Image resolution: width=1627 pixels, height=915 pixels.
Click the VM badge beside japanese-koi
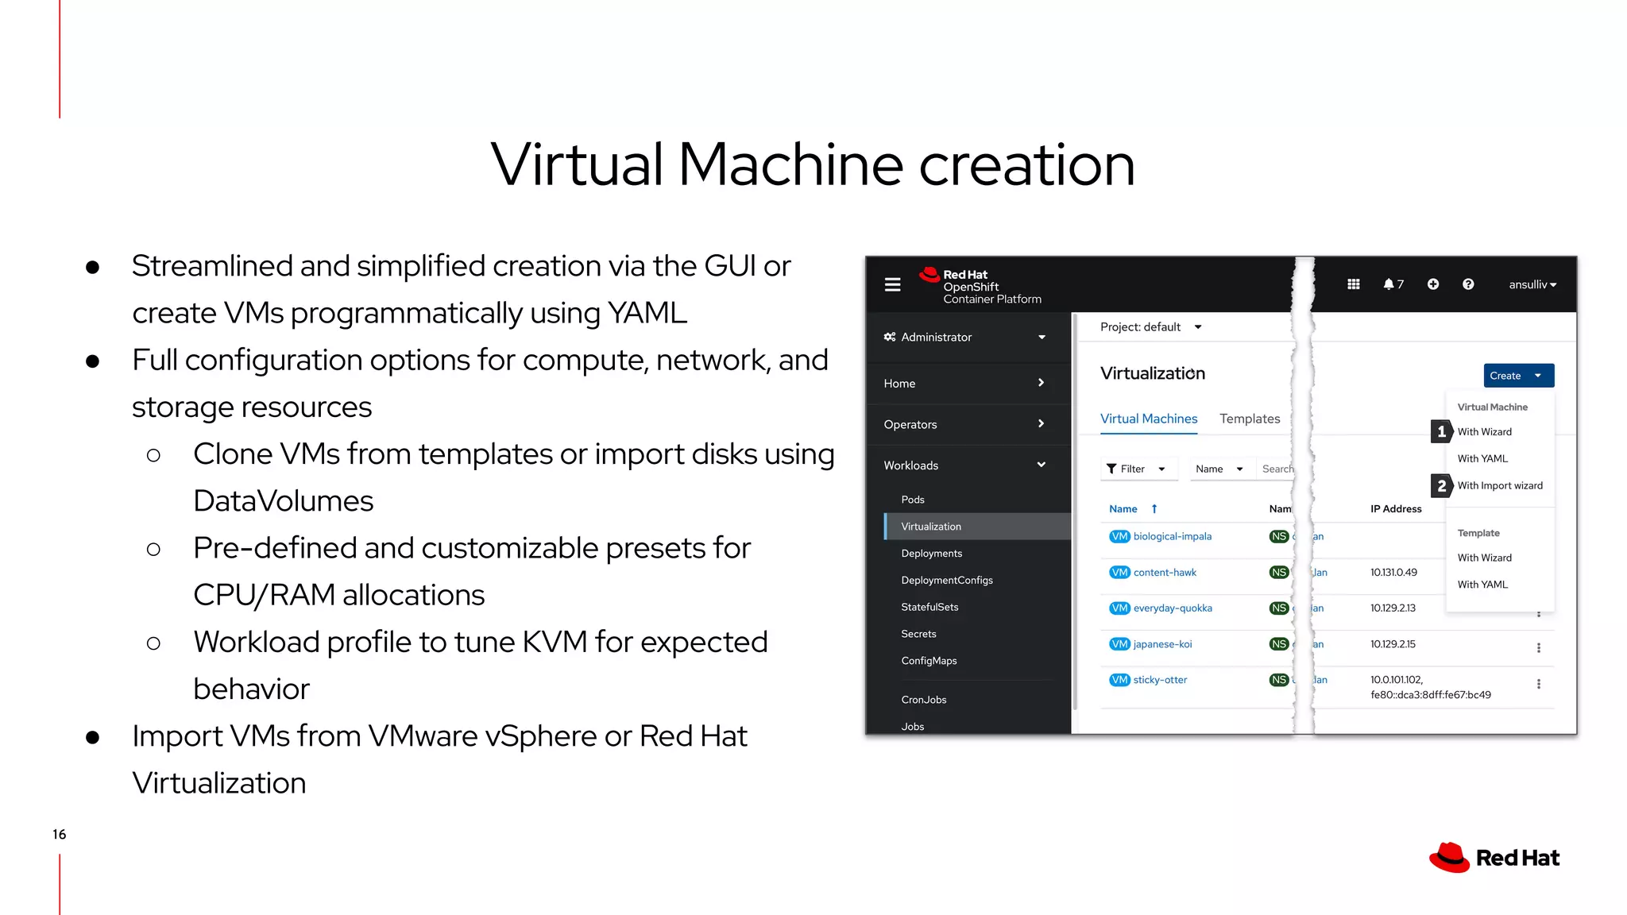pos(1119,644)
